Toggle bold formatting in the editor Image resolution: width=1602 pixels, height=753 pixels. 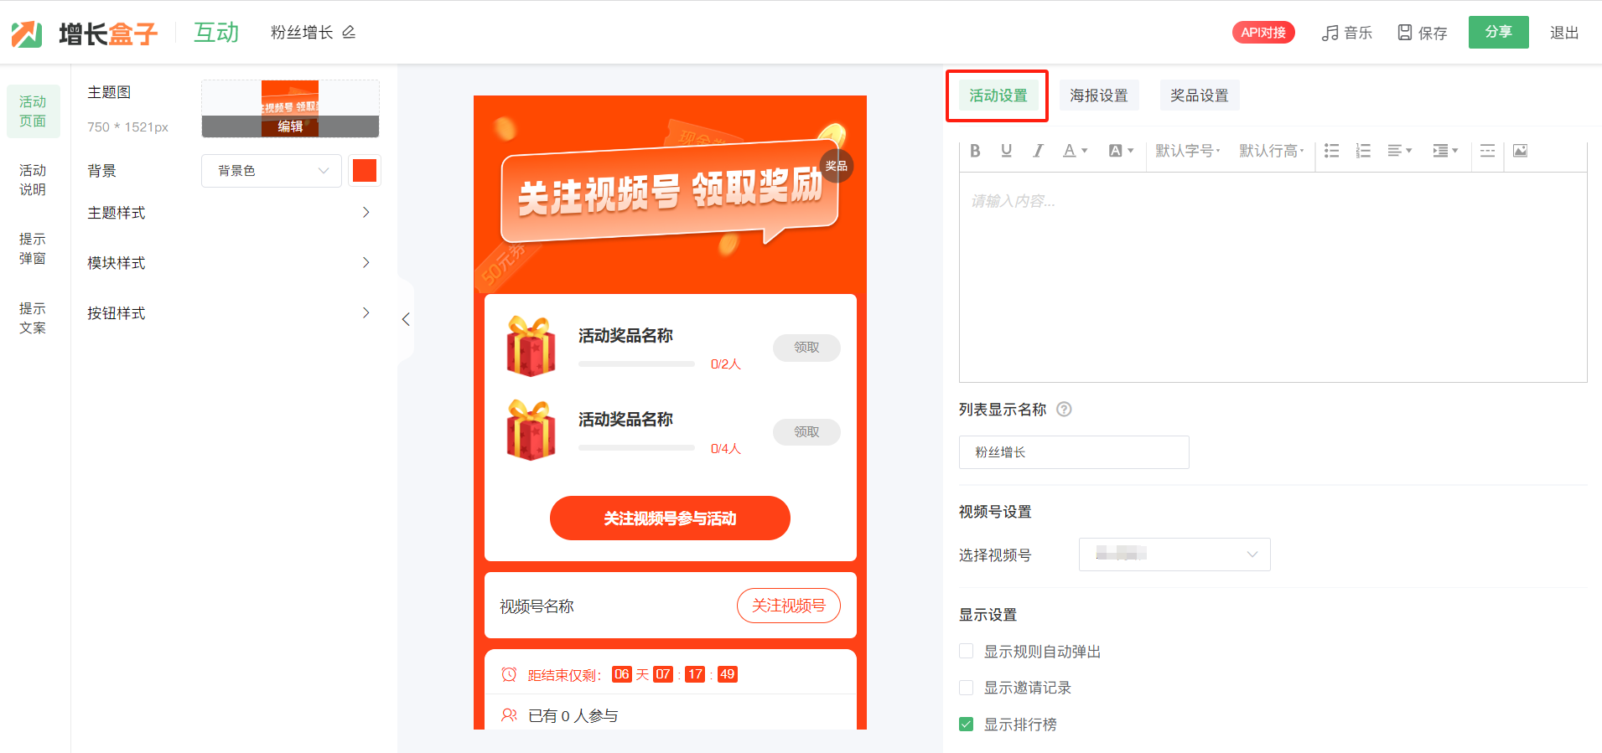975,151
